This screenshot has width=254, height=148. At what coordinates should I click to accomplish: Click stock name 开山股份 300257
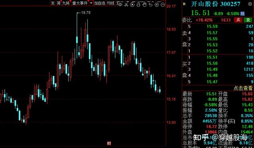coord(216,4)
